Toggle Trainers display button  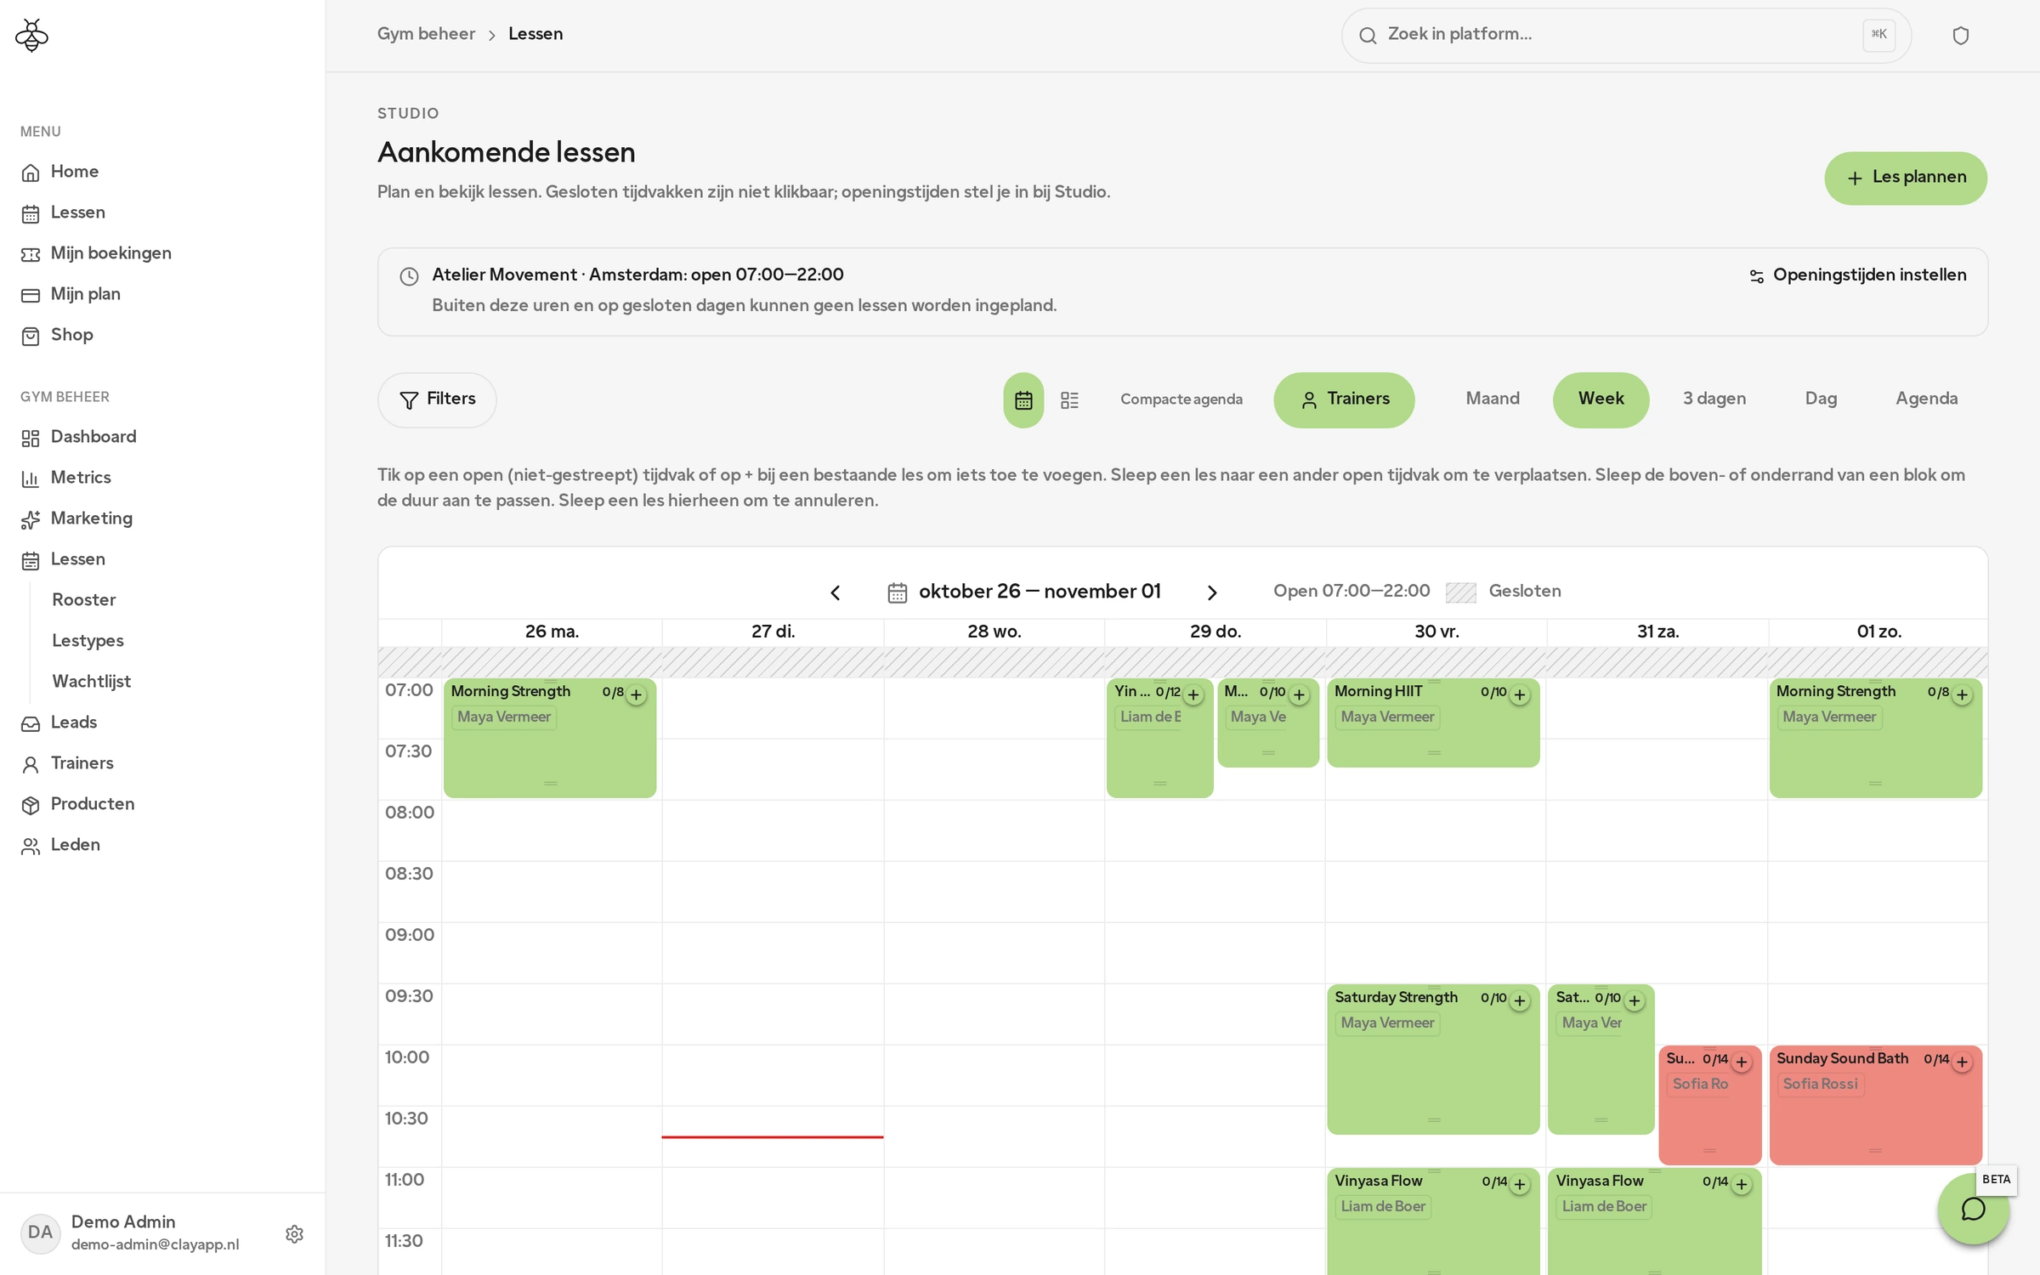click(1344, 399)
